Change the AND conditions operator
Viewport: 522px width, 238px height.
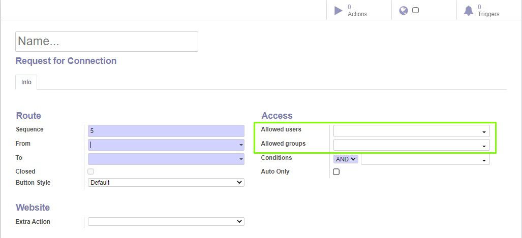(346, 159)
